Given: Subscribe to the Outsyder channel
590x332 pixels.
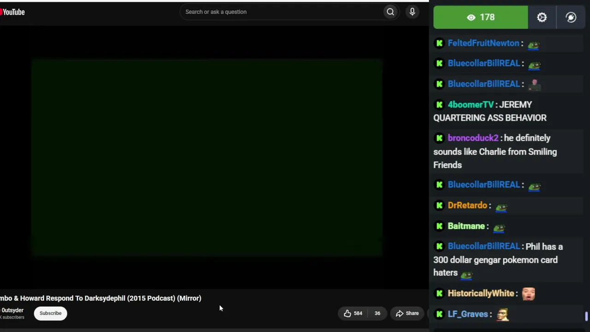Looking at the screenshot, I should point(50,313).
